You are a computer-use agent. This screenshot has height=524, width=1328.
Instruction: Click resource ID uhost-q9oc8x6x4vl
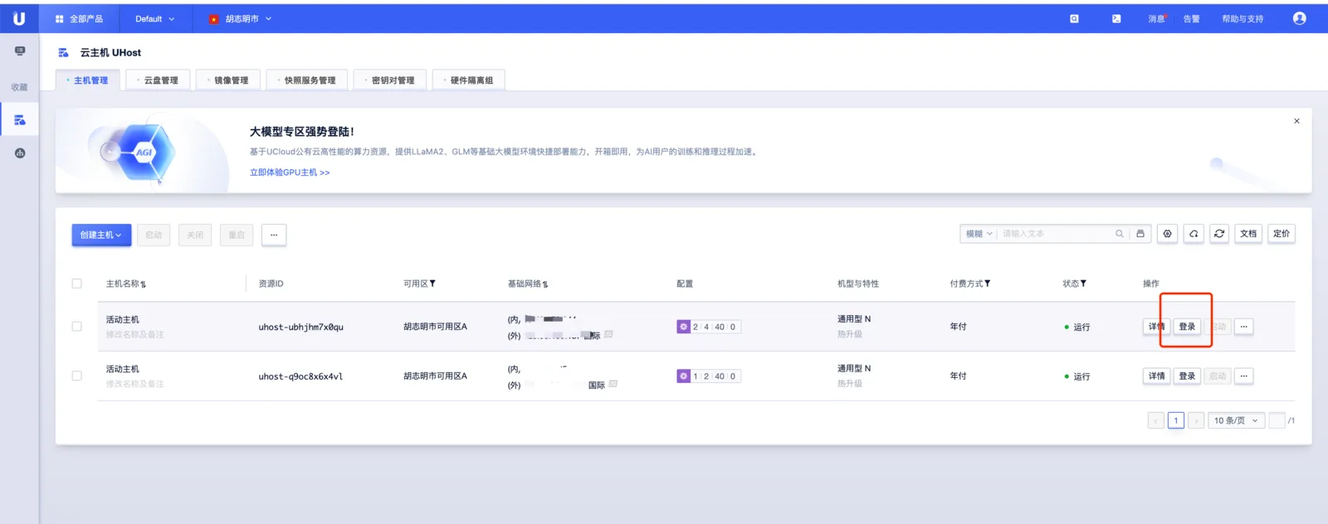[x=300, y=376]
